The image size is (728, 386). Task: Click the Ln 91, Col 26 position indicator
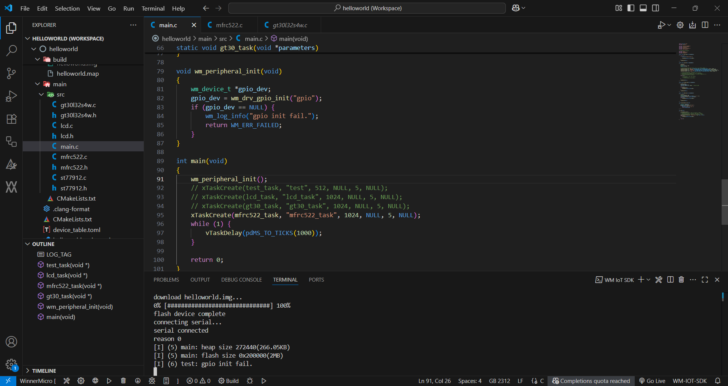click(x=435, y=381)
